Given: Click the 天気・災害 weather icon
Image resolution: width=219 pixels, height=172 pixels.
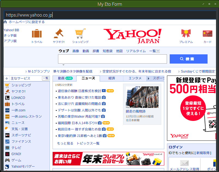Looking at the screenshot, I should (x=7, y=129).
